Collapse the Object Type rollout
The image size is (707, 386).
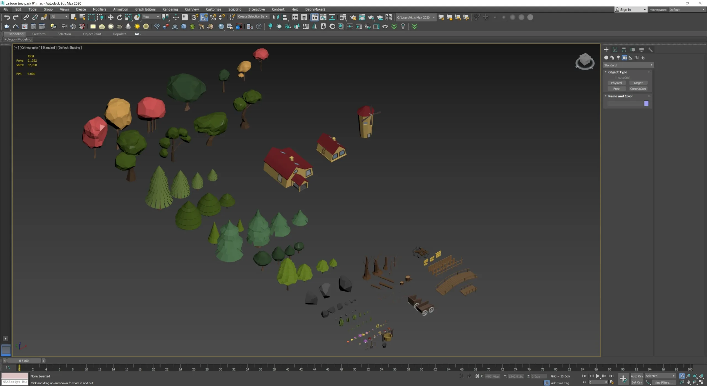tap(618, 72)
